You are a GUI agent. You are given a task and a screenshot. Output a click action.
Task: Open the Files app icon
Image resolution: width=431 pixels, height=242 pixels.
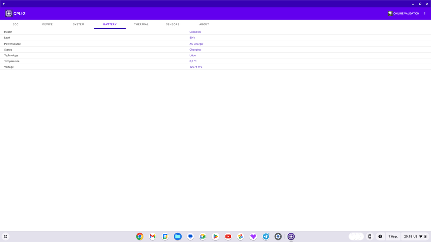click(177, 236)
